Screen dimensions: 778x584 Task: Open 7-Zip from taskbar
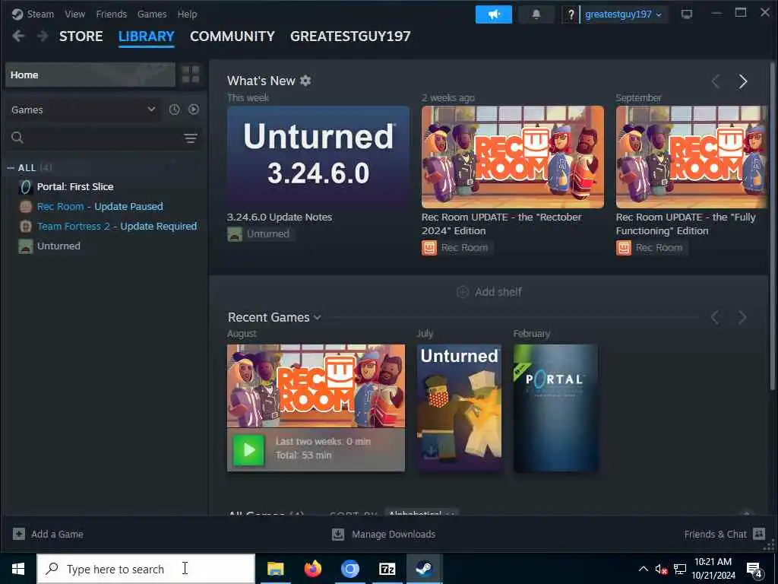387,569
